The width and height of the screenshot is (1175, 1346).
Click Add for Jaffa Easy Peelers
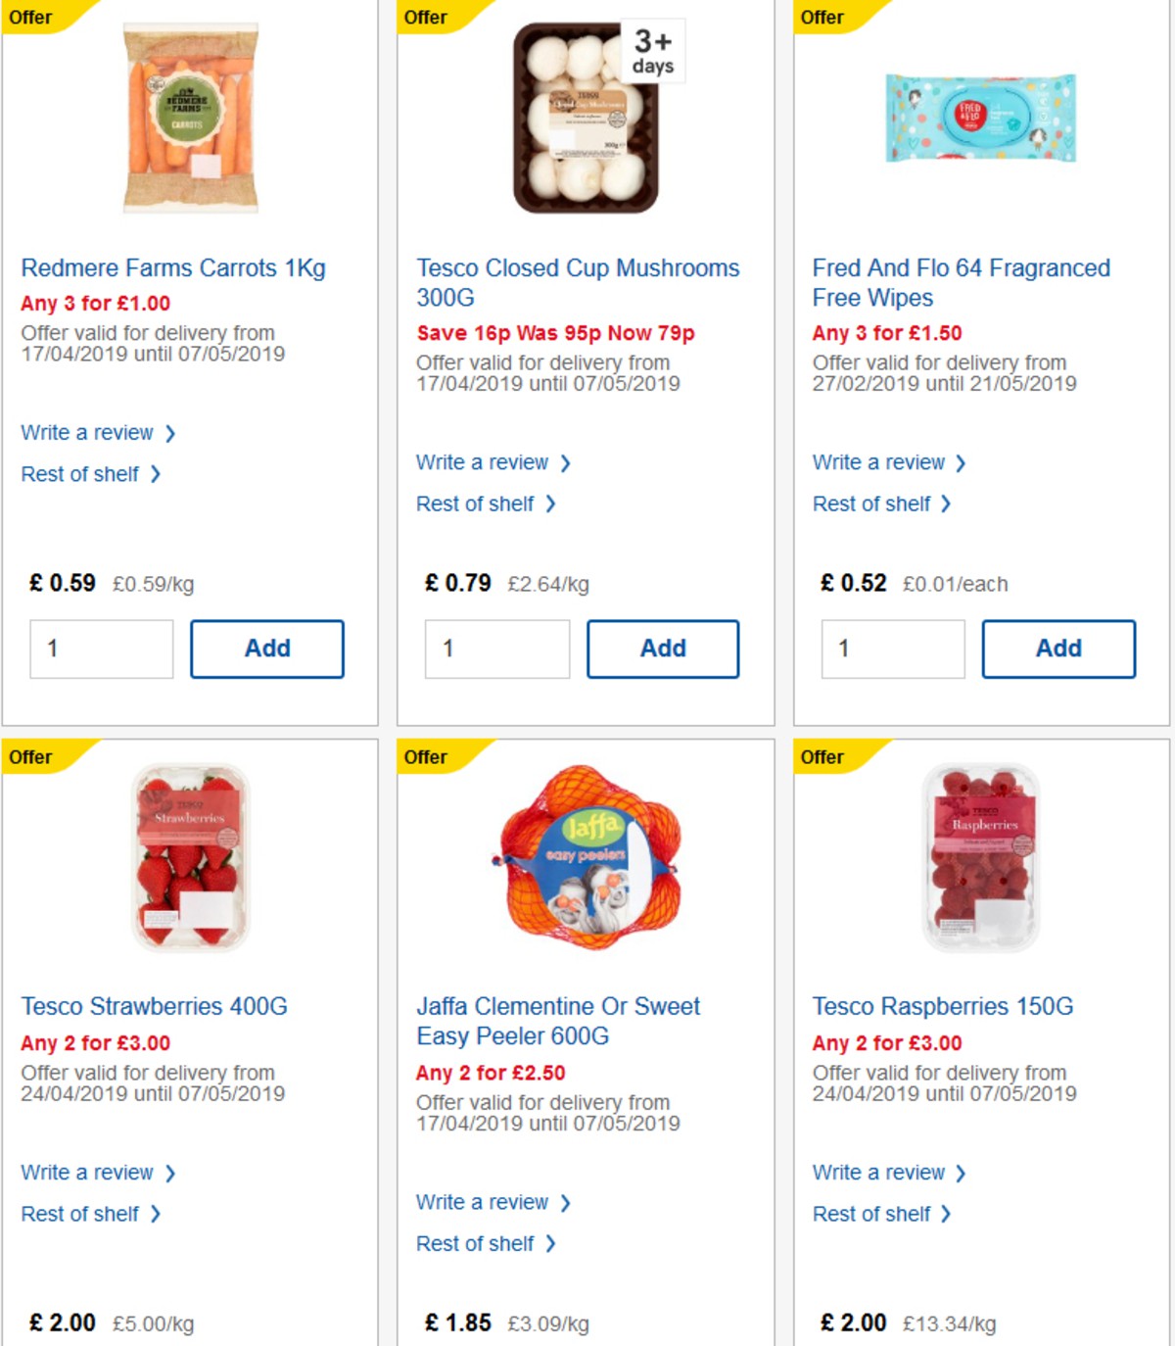663,1344
